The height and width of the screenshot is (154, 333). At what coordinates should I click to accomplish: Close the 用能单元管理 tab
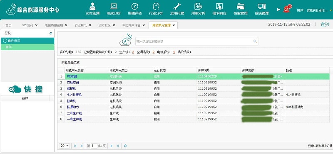pyautogui.click(x=174, y=25)
